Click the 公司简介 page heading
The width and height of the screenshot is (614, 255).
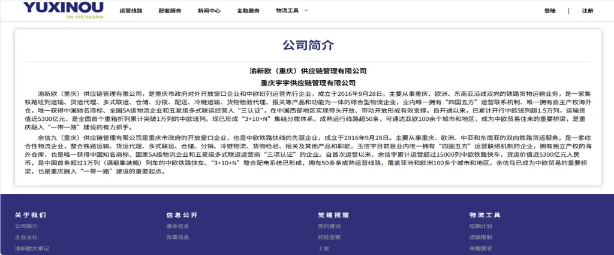pos(308,45)
